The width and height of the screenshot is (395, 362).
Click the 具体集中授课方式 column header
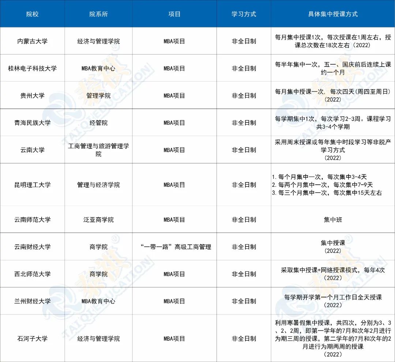click(333, 14)
